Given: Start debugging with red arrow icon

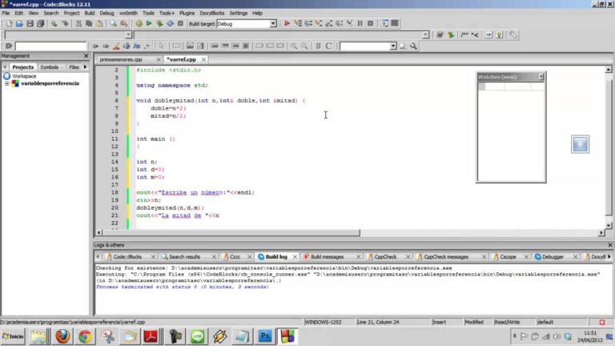Looking at the screenshot, I should (x=287, y=23).
